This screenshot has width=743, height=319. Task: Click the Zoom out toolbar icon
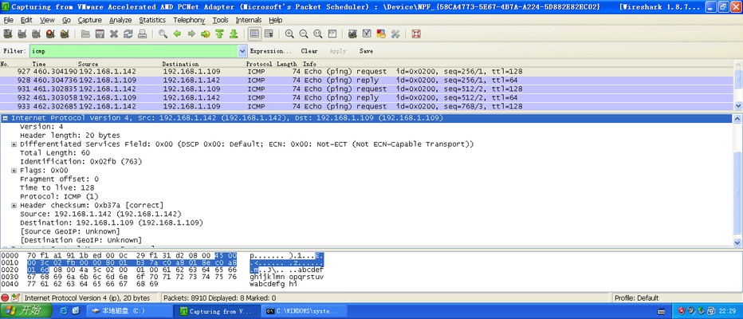pos(304,34)
